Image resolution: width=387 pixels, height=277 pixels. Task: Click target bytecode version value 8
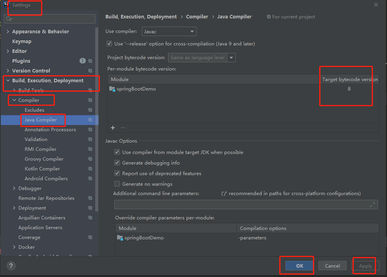[x=349, y=89]
